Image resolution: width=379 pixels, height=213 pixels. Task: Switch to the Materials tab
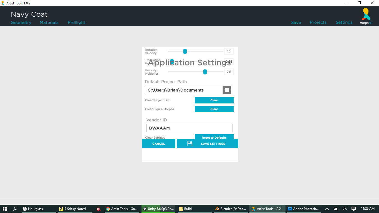pyautogui.click(x=49, y=22)
